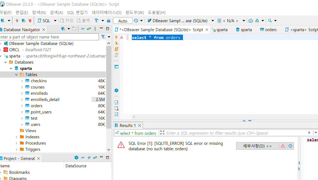This screenshot has height=180, width=318.
Task: Select the point_users table
Action: (41, 112)
